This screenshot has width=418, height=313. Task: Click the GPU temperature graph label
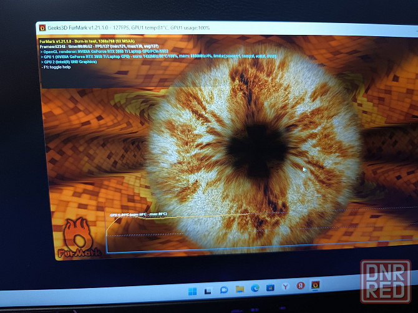tap(139, 214)
